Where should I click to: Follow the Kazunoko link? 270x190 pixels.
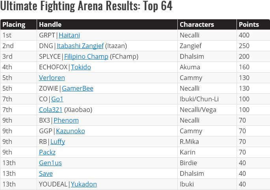click(x=71, y=131)
